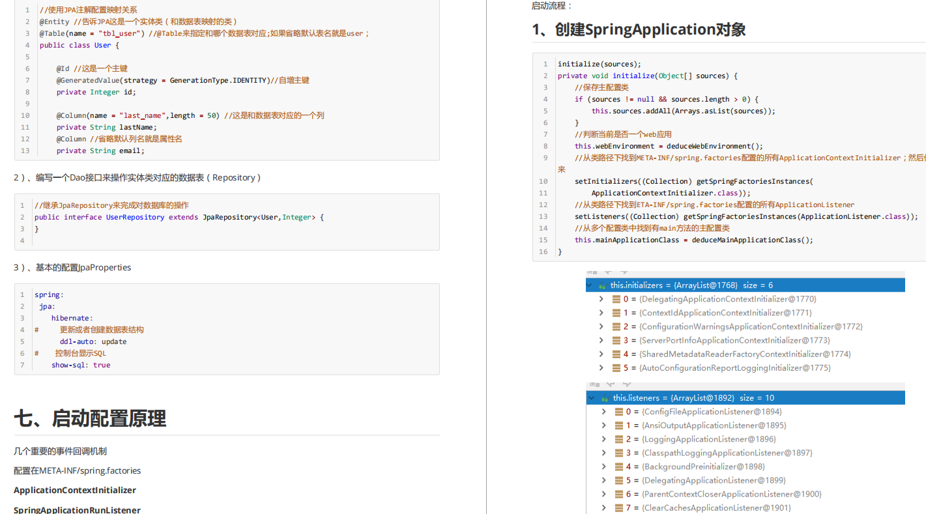Click the text 2）、编写一个Dao接口 Repository
Screen dimensions: 926x514
(137, 177)
